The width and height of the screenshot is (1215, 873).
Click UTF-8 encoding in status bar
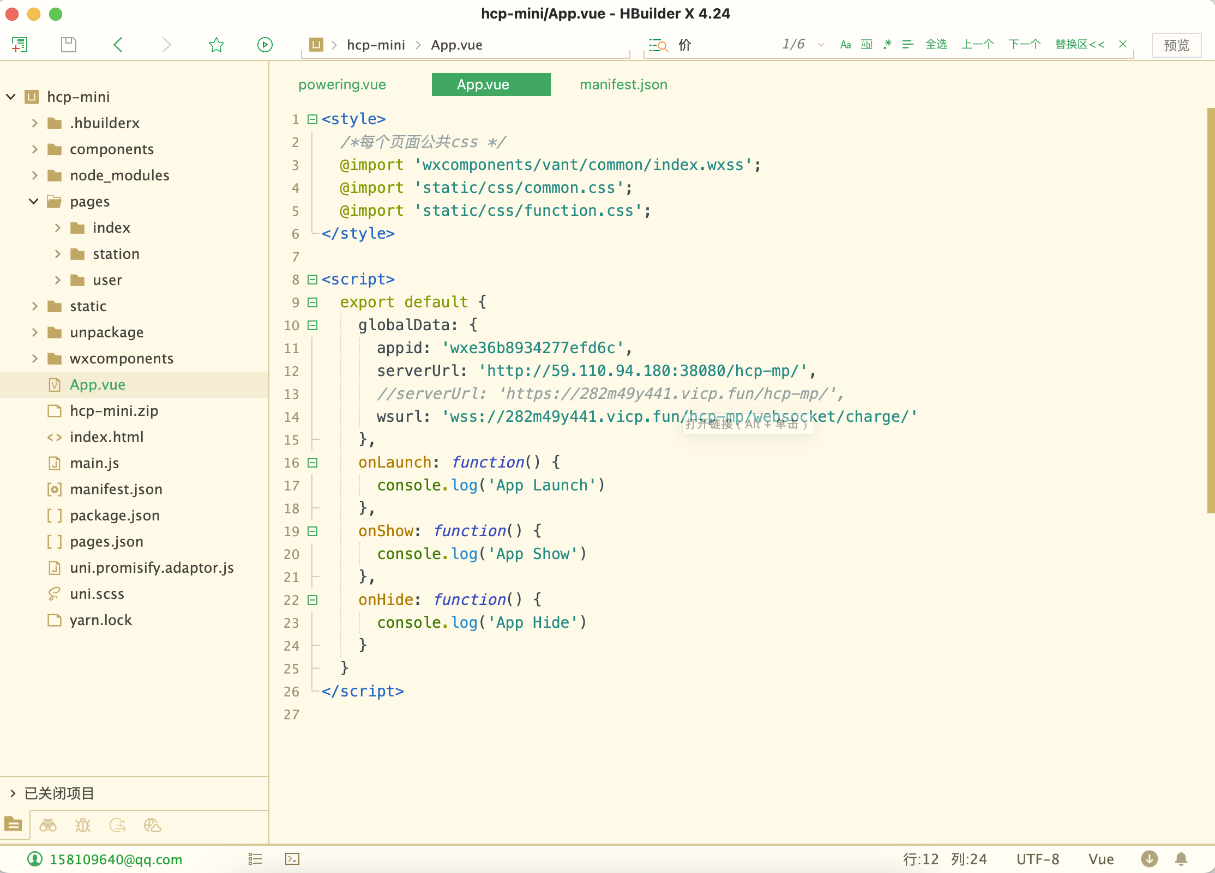coord(1038,859)
